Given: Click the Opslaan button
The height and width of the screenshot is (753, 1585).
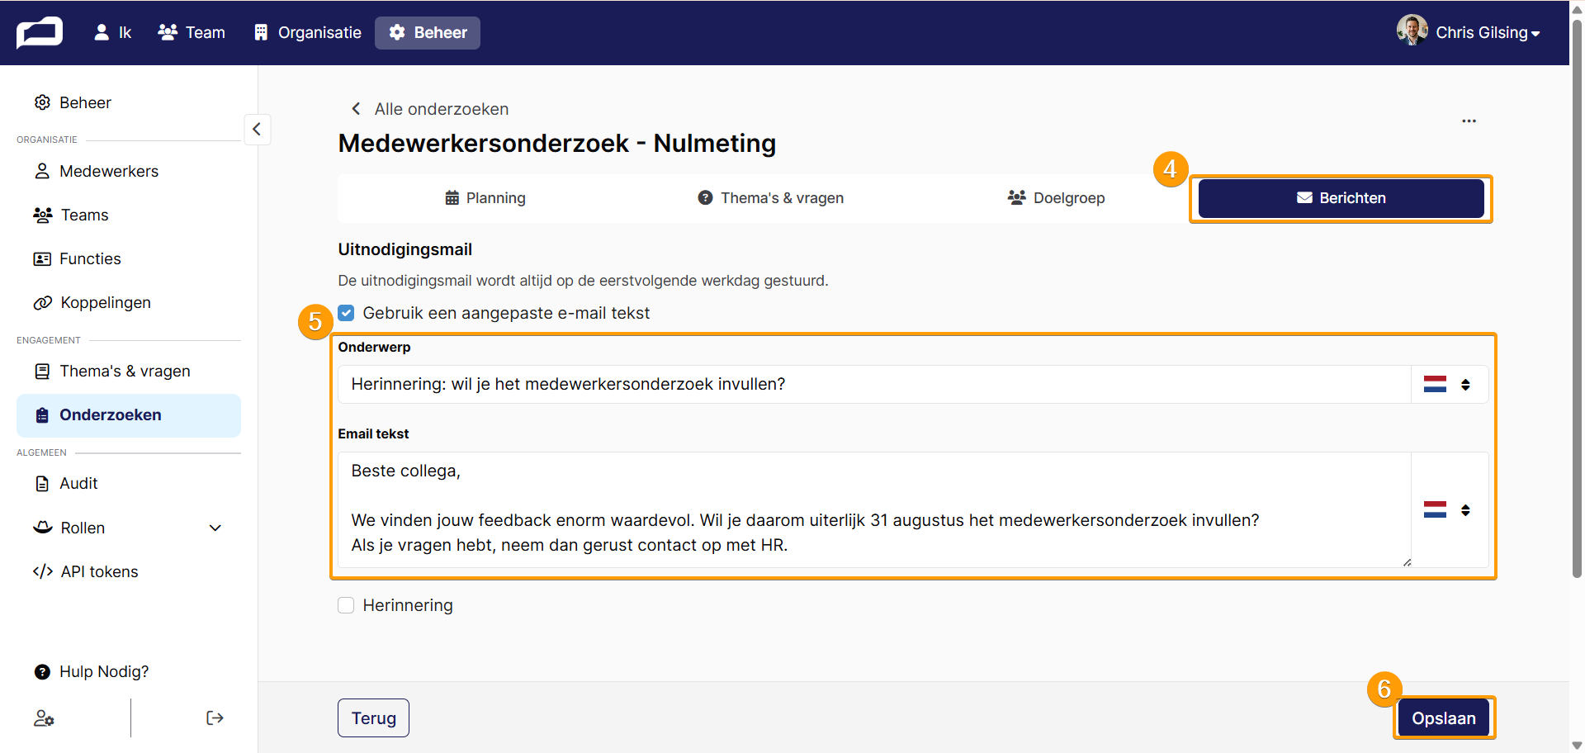Looking at the screenshot, I should tap(1444, 718).
